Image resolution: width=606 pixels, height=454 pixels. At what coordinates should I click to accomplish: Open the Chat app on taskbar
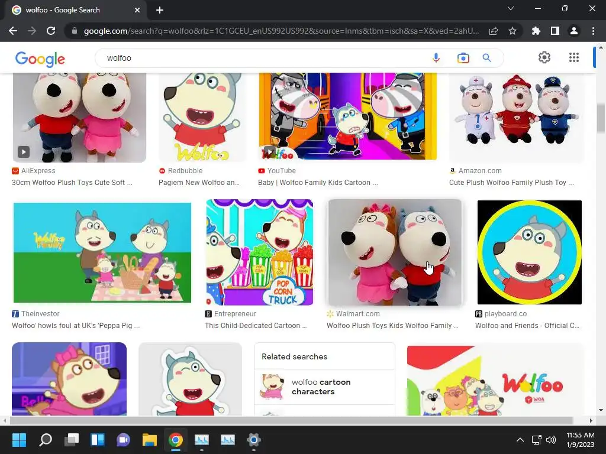coord(123,440)
